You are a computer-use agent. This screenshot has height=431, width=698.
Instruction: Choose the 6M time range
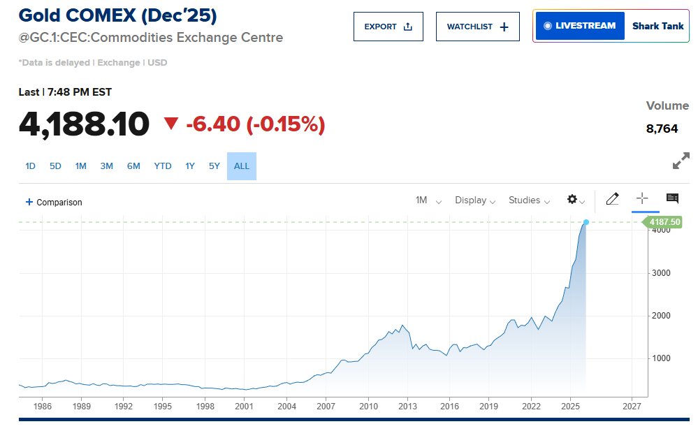tap(133, 166)
